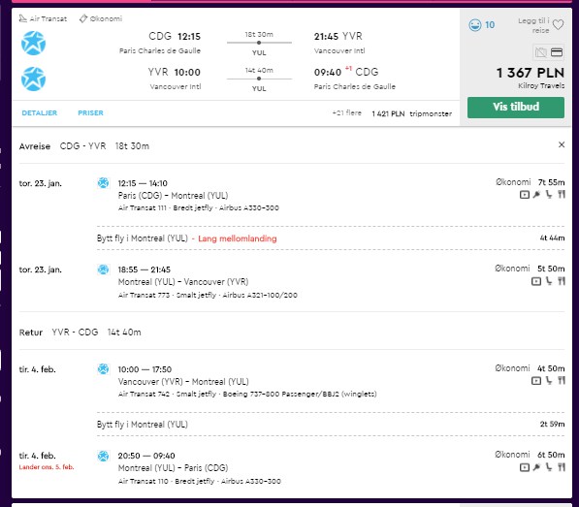The width and height of the screenshot is (579, 507).
Task: Add trip to favorites with heart icon
Action: click(558, 25)
